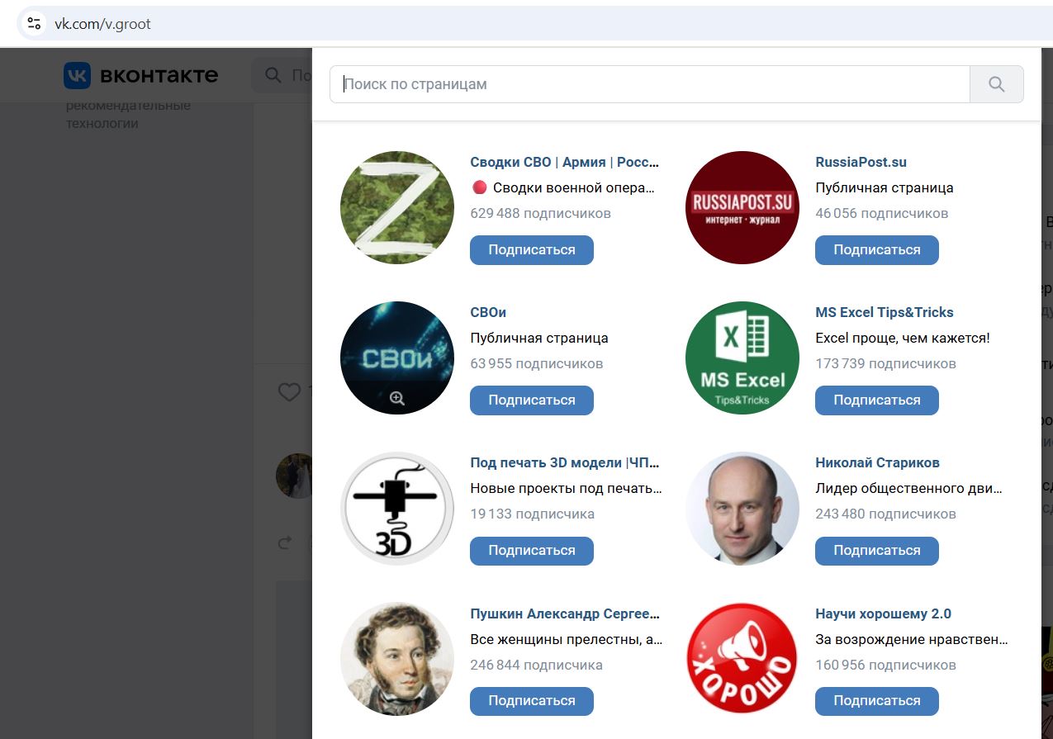Click 'Публичная страница' under СВОи
Viewport: 1053px width, 739px height.
538,338
